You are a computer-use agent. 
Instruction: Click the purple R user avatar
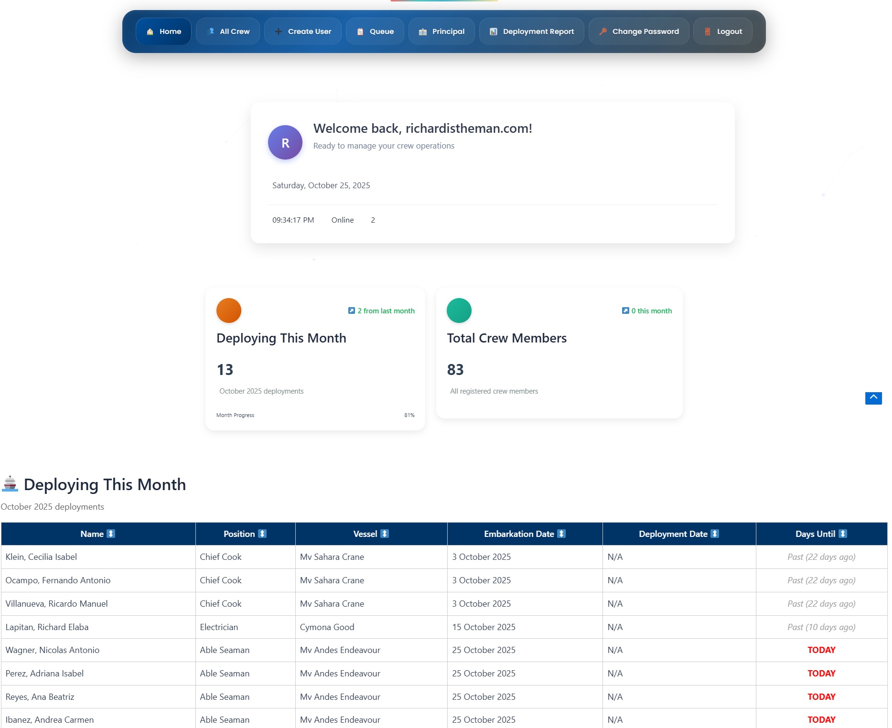pos(285,142)
